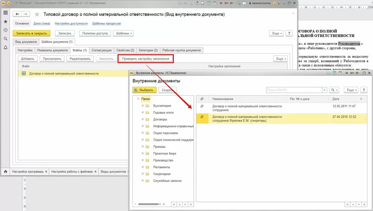Click Проверить настройку заполнения button
The width and height of the screenshot is (373, 211).
[145, 59]
